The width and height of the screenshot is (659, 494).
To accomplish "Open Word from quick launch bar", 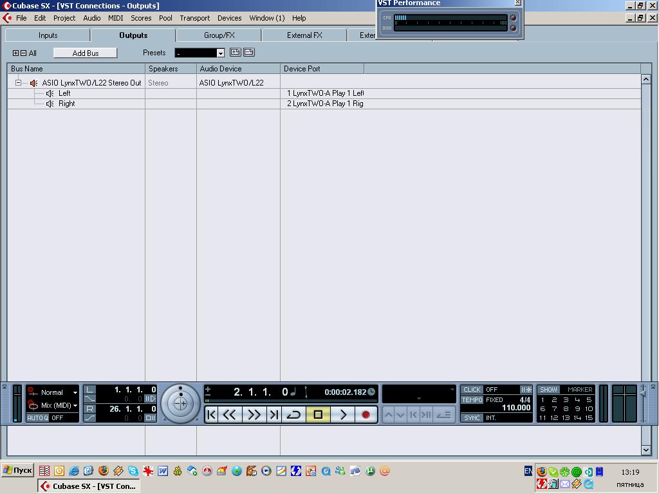I will 163,471.
